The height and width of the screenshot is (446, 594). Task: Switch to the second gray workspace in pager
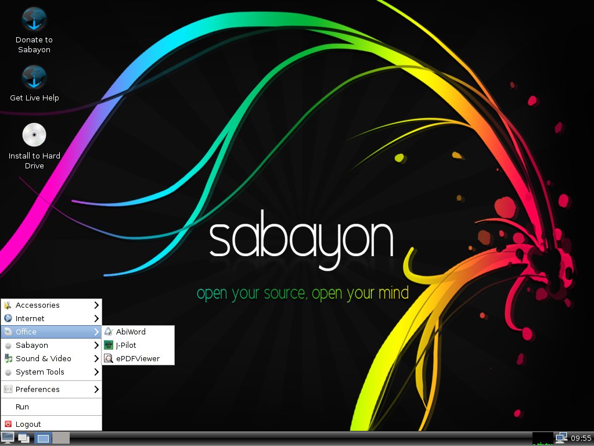61,438
